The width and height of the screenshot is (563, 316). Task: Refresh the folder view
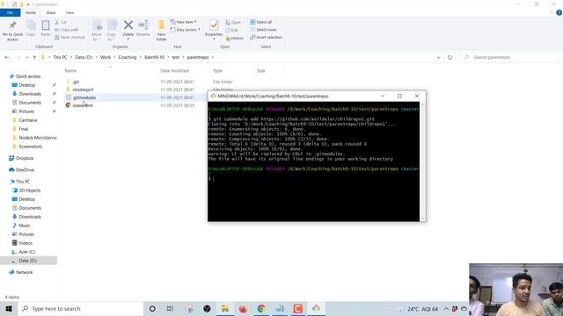pos(450,57)
